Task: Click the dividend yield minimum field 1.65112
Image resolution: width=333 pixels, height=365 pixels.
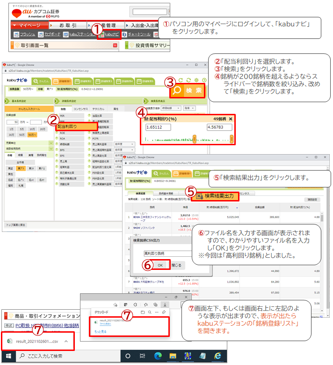Action: tap(158, 127)
